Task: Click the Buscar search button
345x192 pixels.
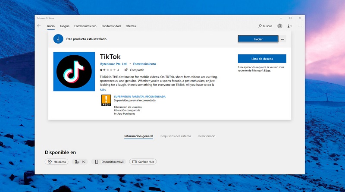Action: pyautogui.click(x=265, y=26)
